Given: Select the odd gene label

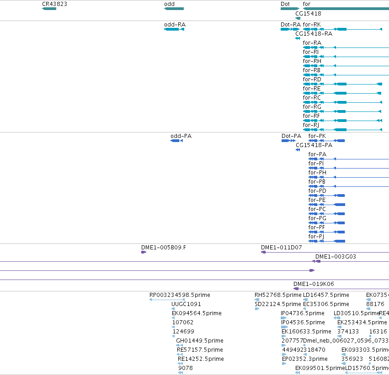Looking at the screenshot, I should (x=170, y=4).
